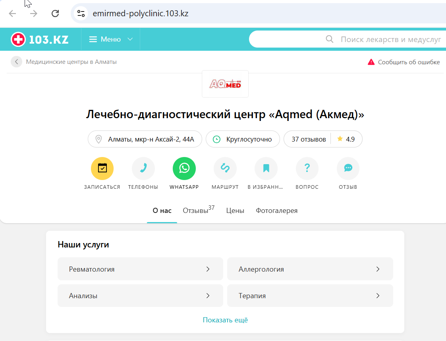The height and width of the screenshot is (341, 446).
Task: Open site information icon in address bar
Action: tap(81, 13)
